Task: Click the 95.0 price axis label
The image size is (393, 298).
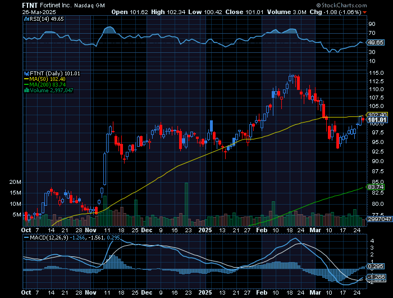Action: (378, 142)
